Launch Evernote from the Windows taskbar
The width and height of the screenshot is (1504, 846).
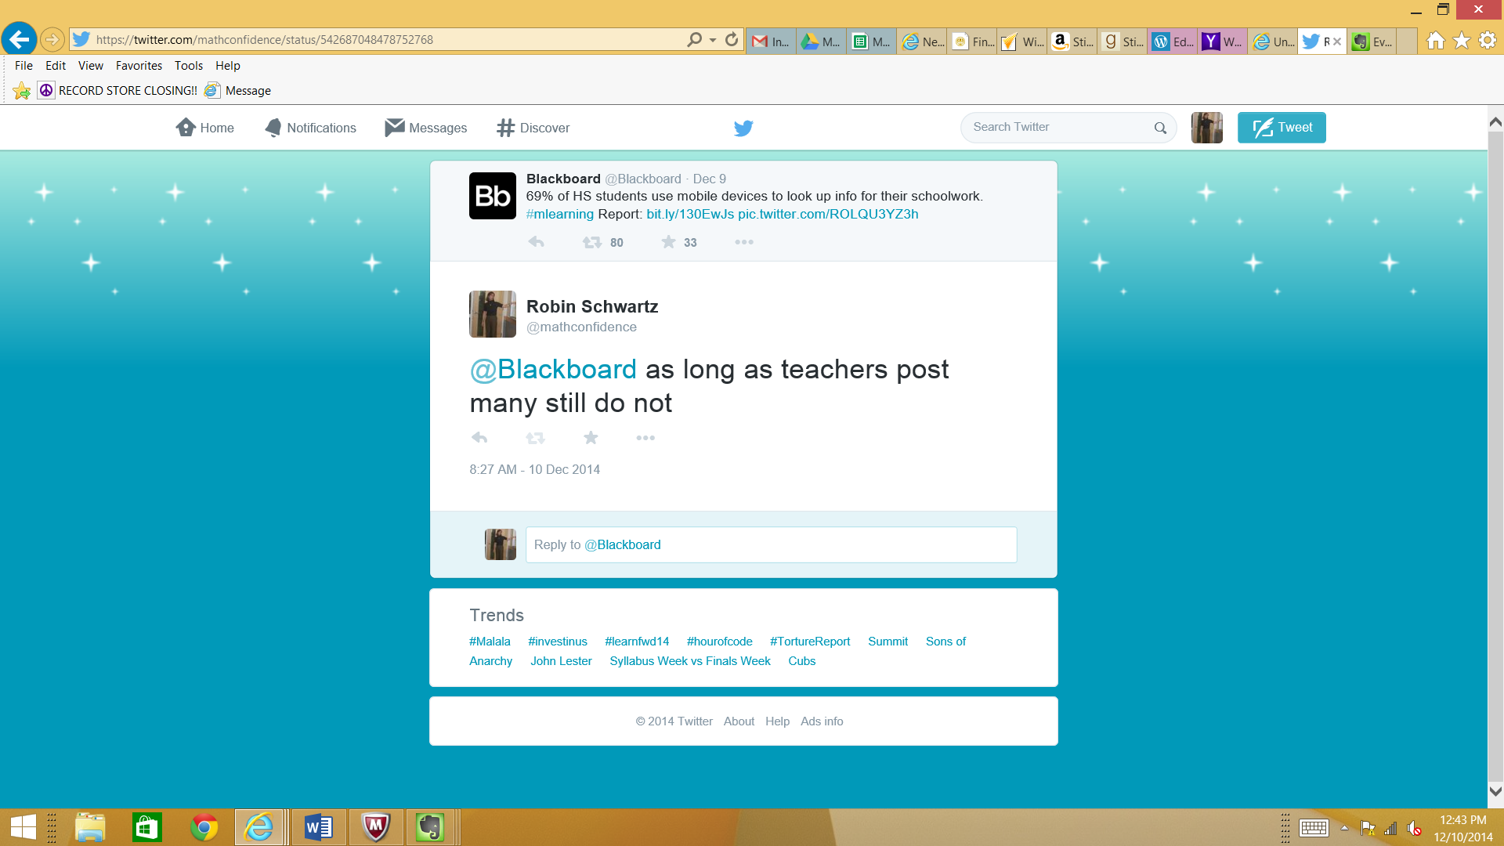(x=430, y=827)
